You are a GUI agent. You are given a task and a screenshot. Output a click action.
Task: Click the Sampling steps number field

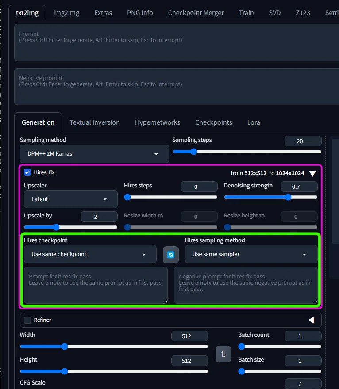tap(303, 141)
